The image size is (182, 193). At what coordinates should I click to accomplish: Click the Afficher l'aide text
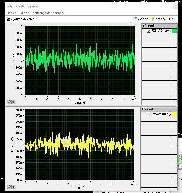click(165, 19)
